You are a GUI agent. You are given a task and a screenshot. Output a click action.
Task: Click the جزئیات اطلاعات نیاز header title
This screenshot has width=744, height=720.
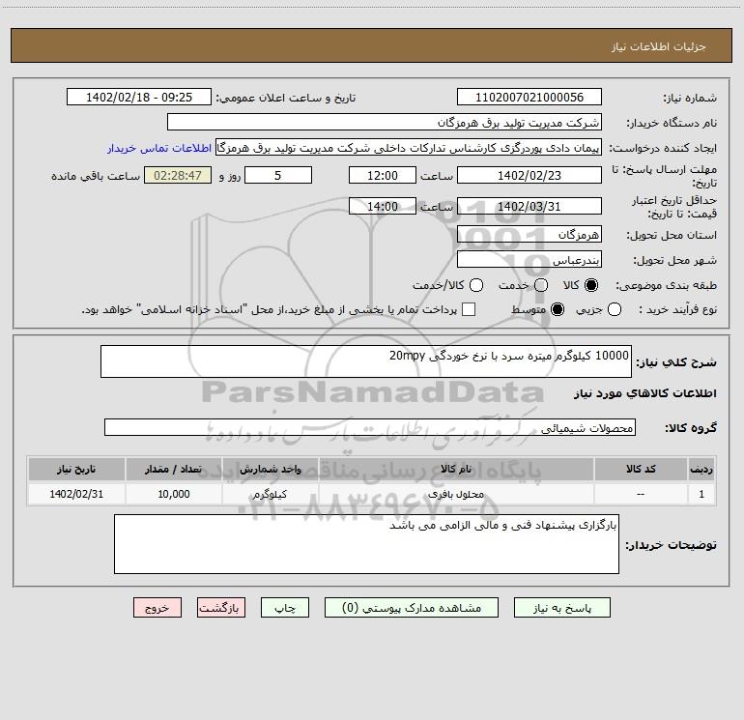pyautogui.click(x=659, y=46)
